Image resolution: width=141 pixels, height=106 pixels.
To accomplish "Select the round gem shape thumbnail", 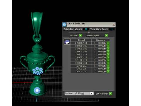I will [67, 42].
